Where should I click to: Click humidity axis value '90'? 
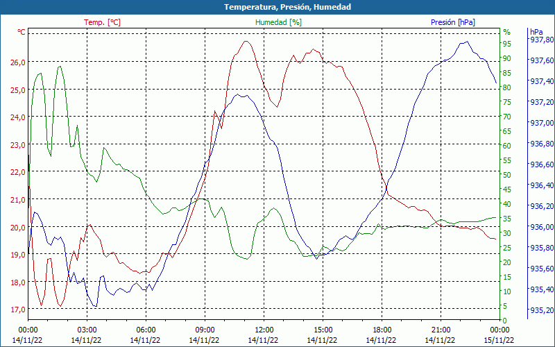(507, 58)
